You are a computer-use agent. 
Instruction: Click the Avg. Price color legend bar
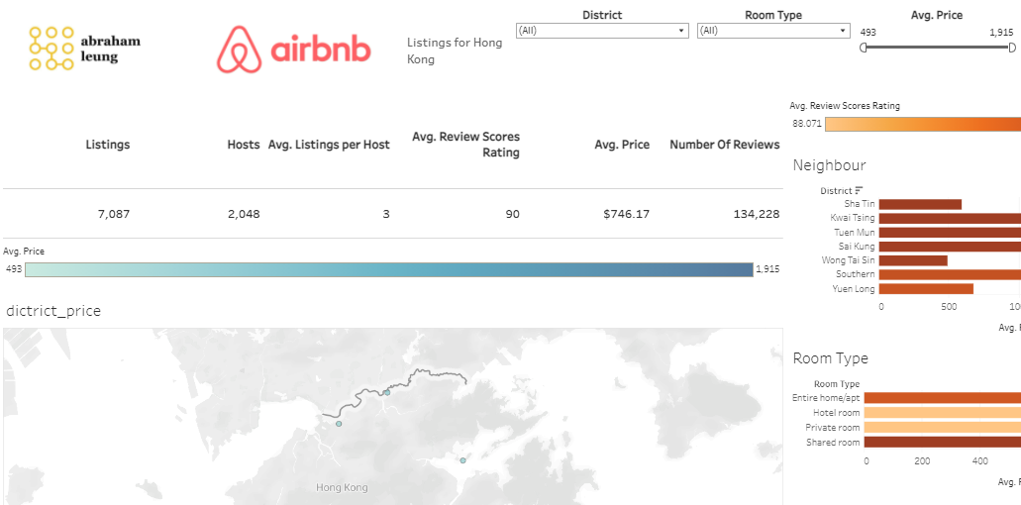pyautogui.click(x=389, y=269)
